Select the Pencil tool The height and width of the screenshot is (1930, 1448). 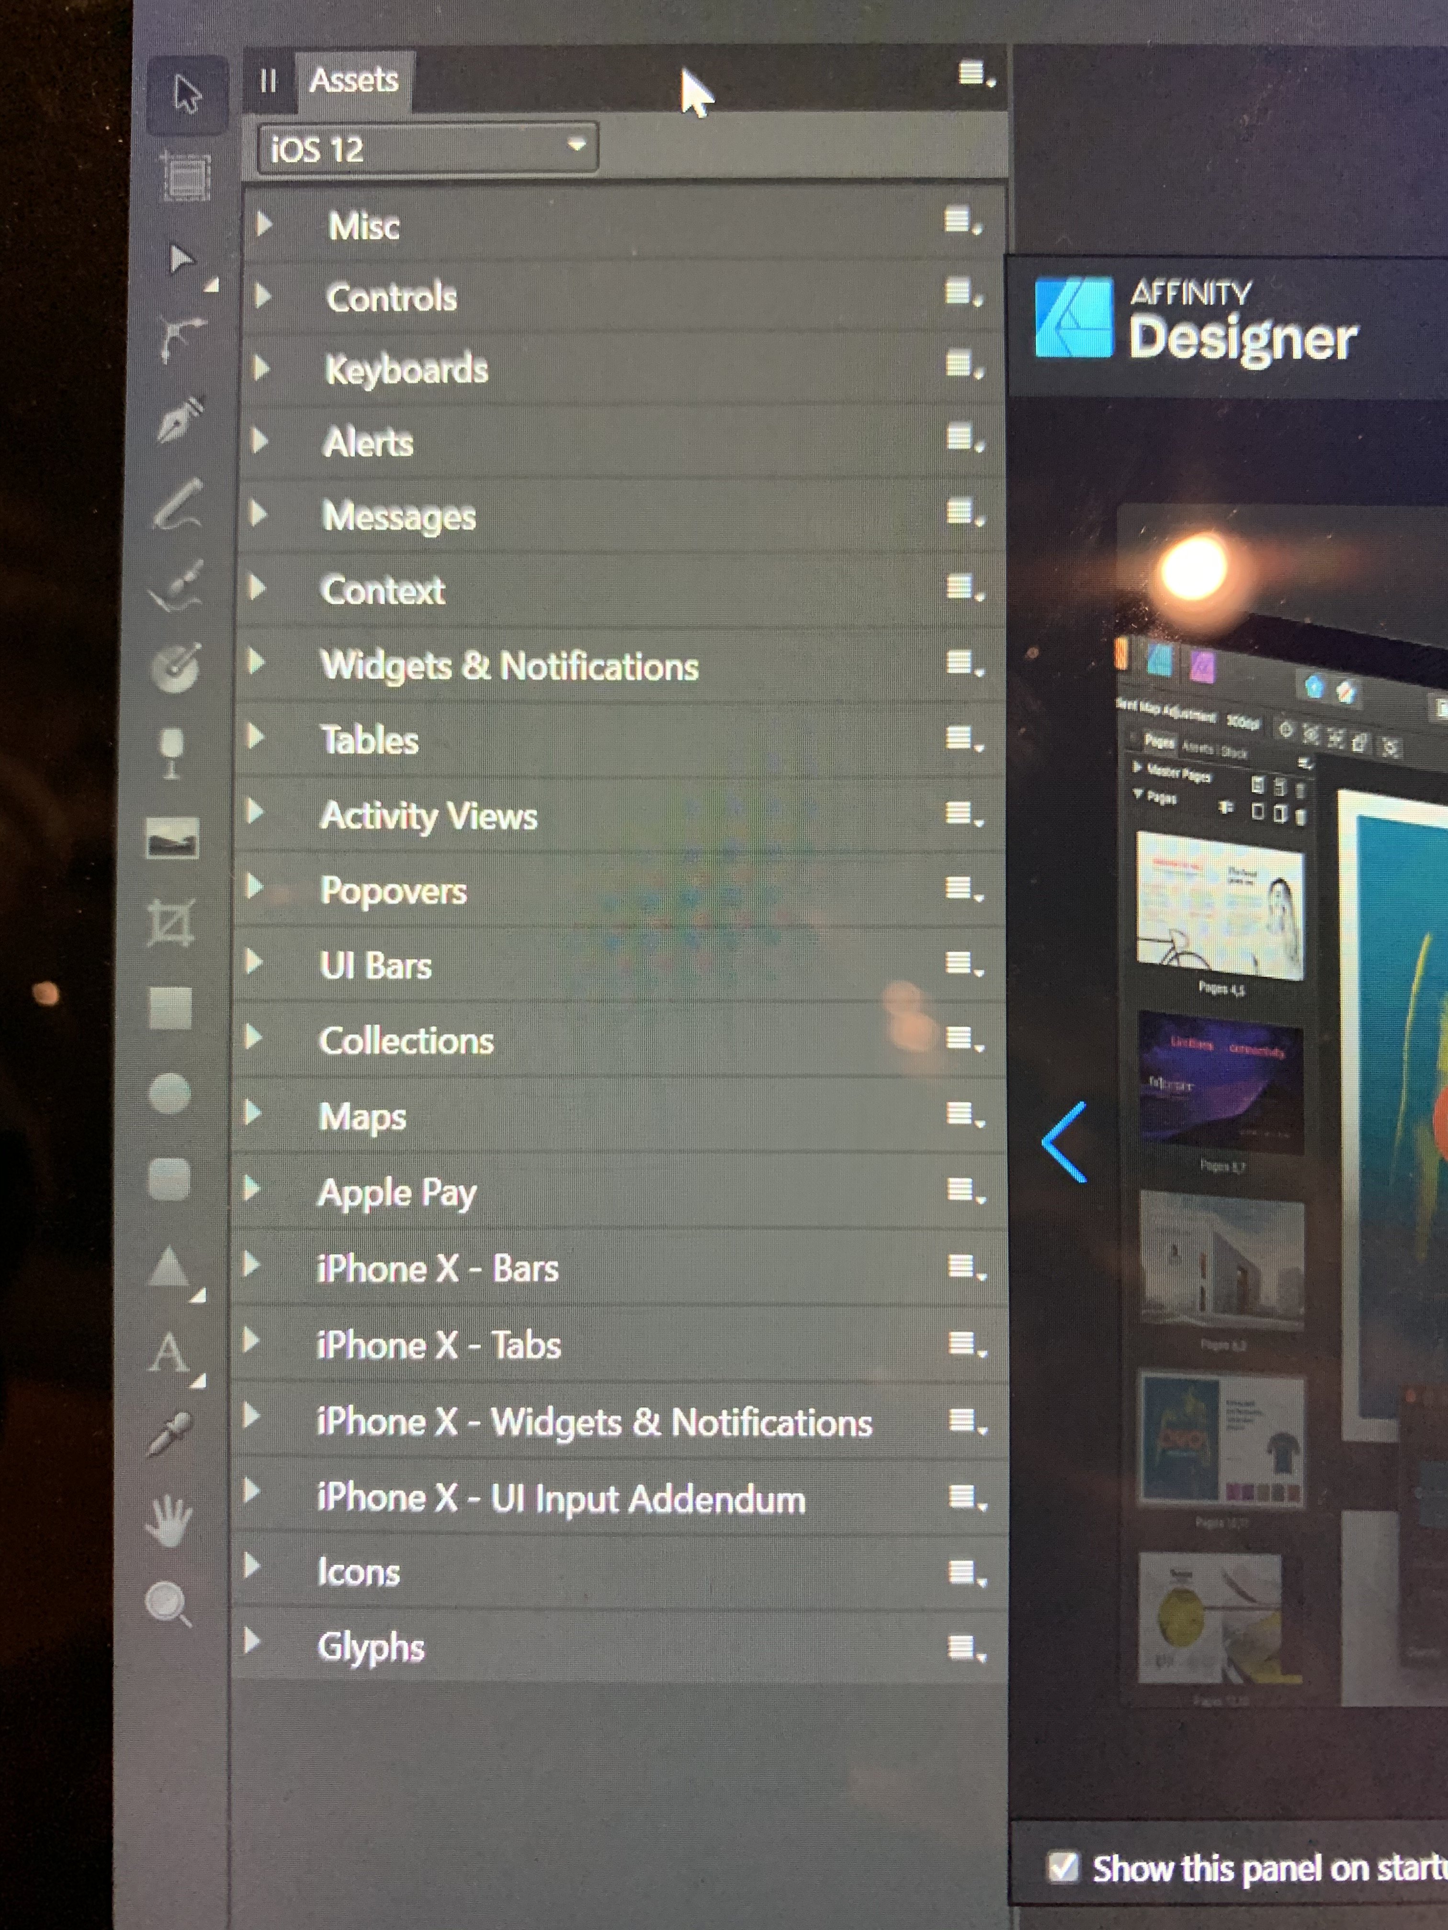pyautogui.click(x=178, y=504)
